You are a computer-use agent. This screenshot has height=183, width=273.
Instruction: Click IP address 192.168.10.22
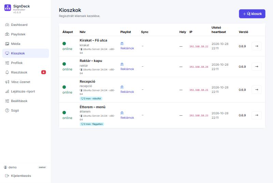click(199, 46)
